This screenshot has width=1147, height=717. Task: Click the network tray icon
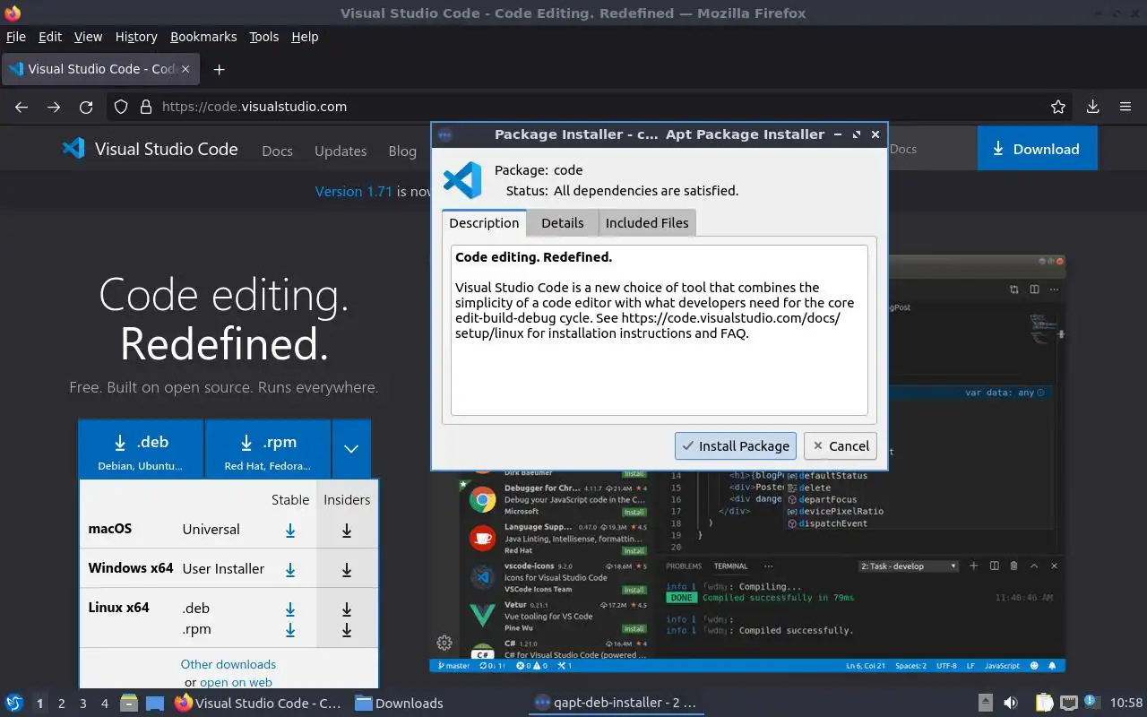[x=1068, y=703]
